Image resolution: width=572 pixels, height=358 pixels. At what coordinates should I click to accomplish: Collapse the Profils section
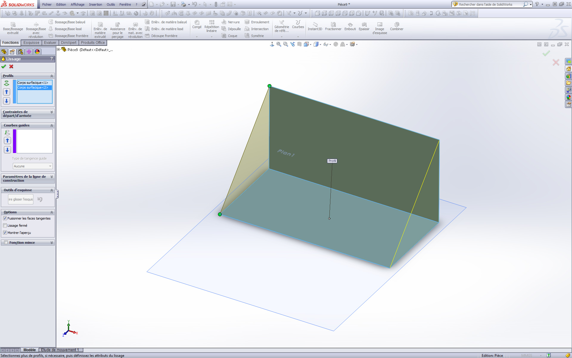tap(52, 76)
